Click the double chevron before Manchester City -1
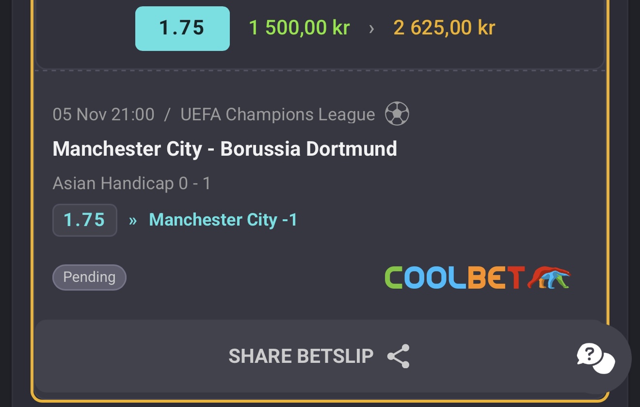The image size is (640, 407). [133, 221]
